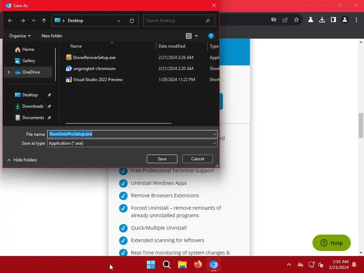This screenshot has width=364, height=273.
Task: Click the browser share page icon
Action: click(x=285, y=20)
